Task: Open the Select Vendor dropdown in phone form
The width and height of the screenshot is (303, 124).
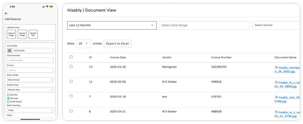Action: point(30,80)
